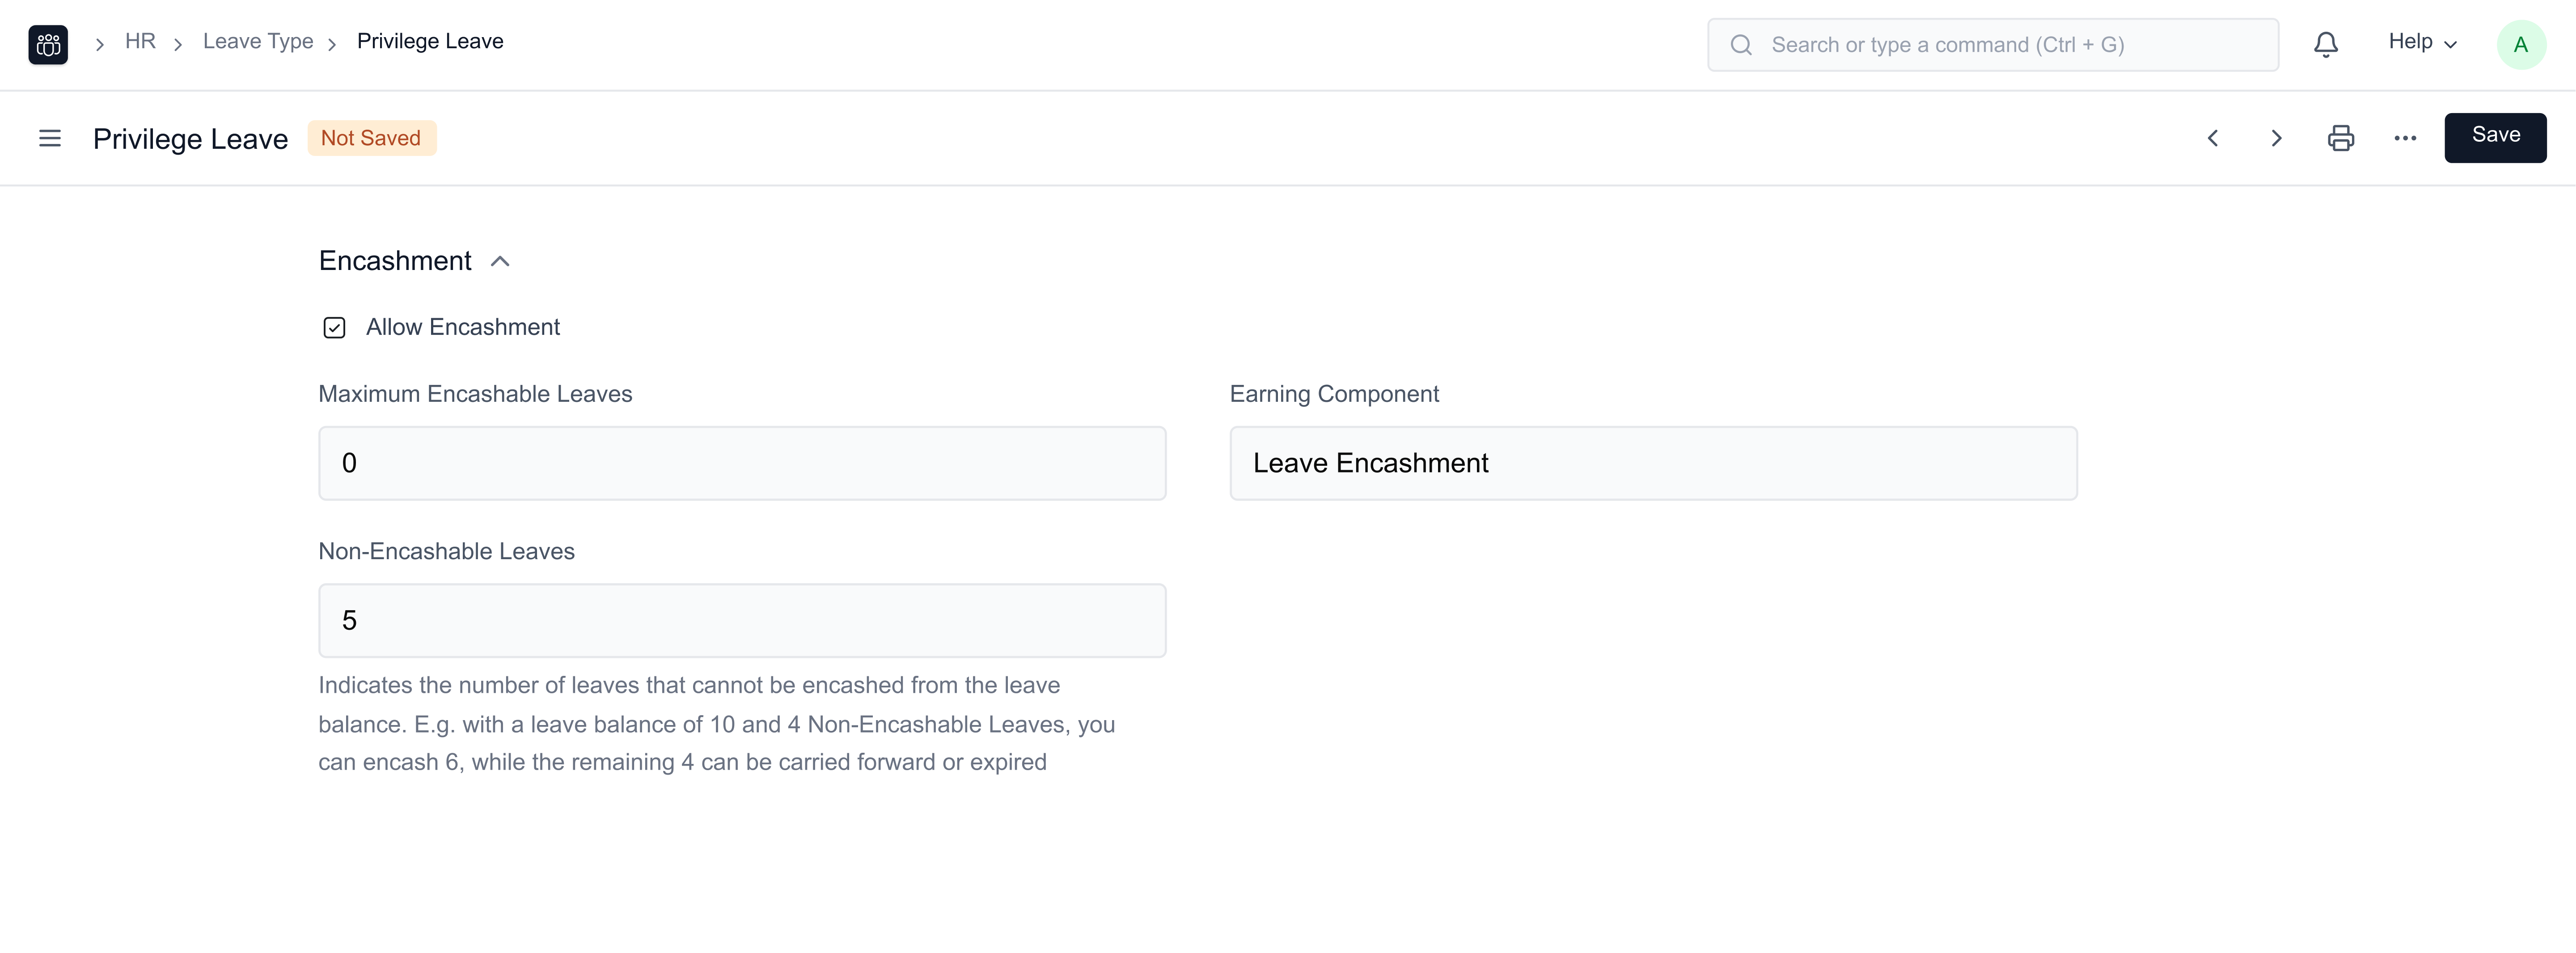
Task: Click the print icon
Action: click(2341, 138)
